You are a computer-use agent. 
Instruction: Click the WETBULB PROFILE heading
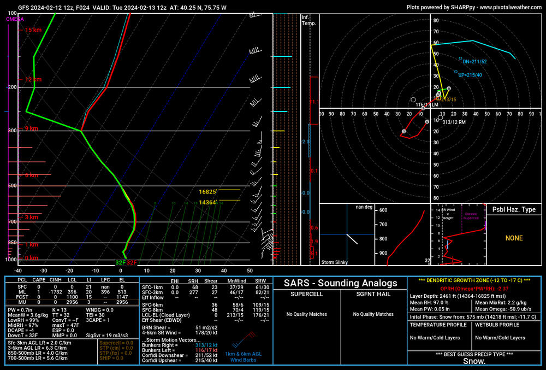pos(497,325)
